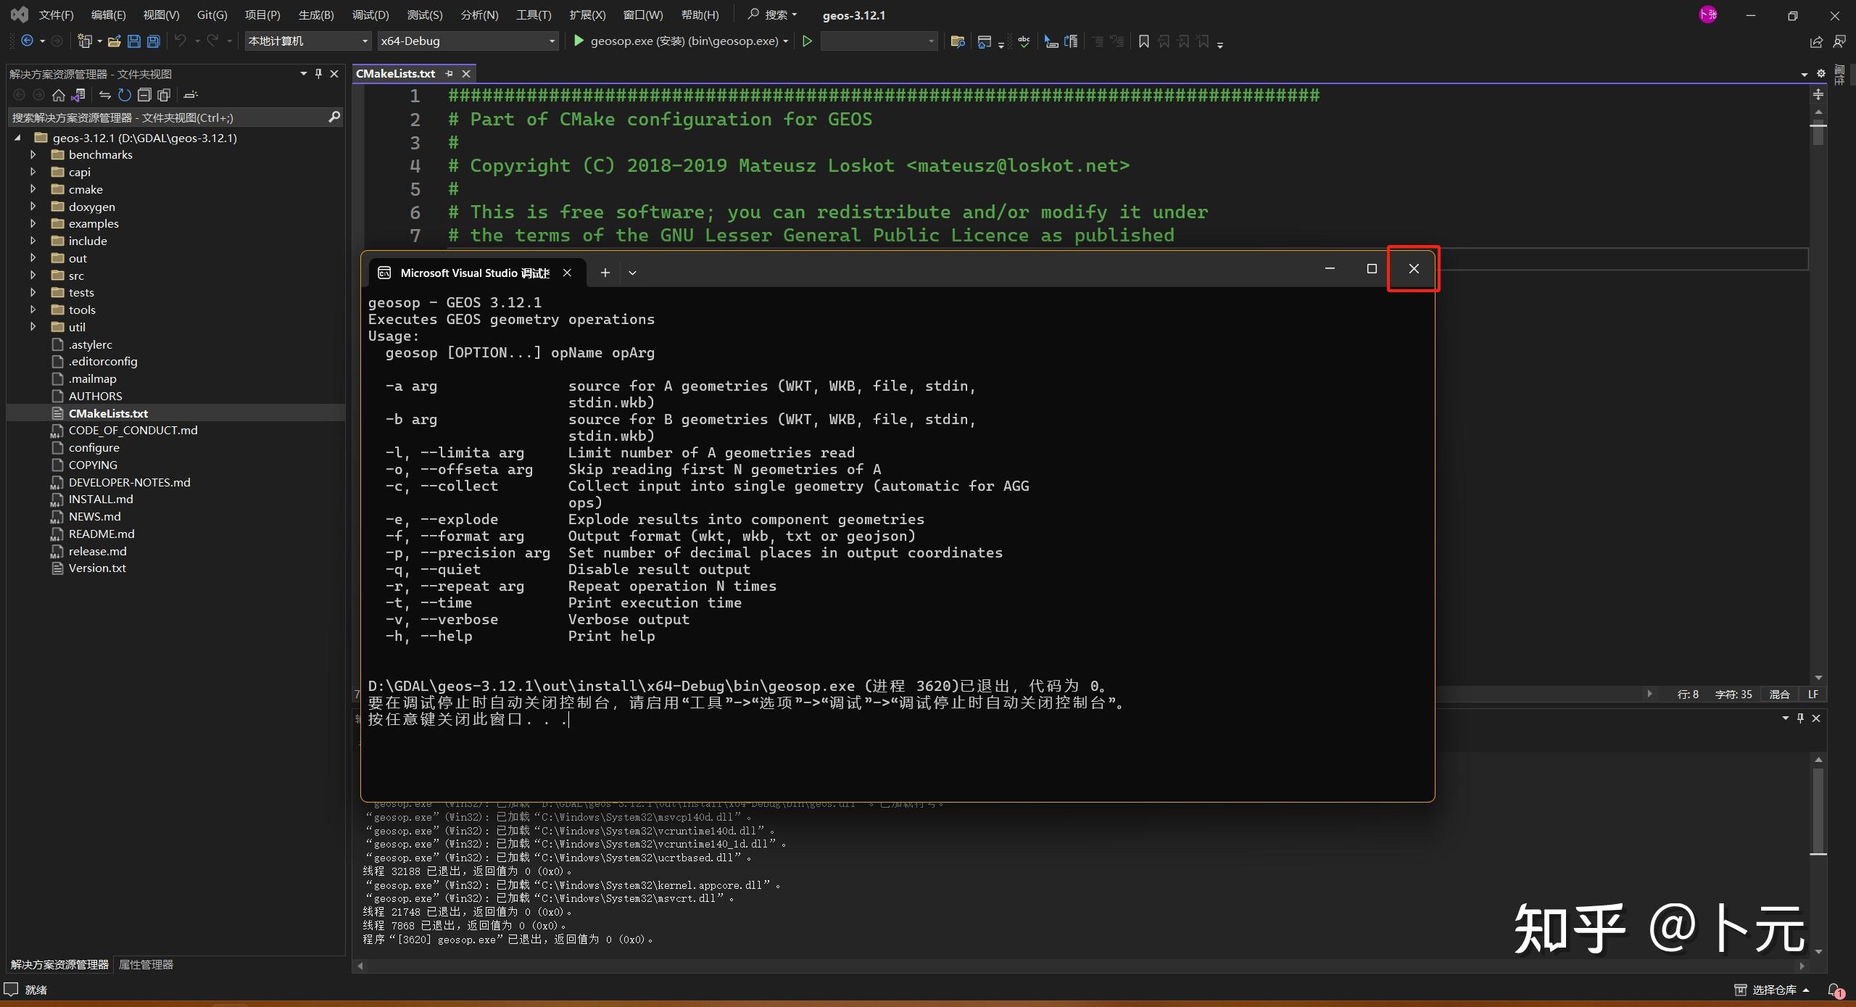This screenshot has width=1856, height=1007.
Task: Click the spell checker abc icon
Action: (1024, 41)
